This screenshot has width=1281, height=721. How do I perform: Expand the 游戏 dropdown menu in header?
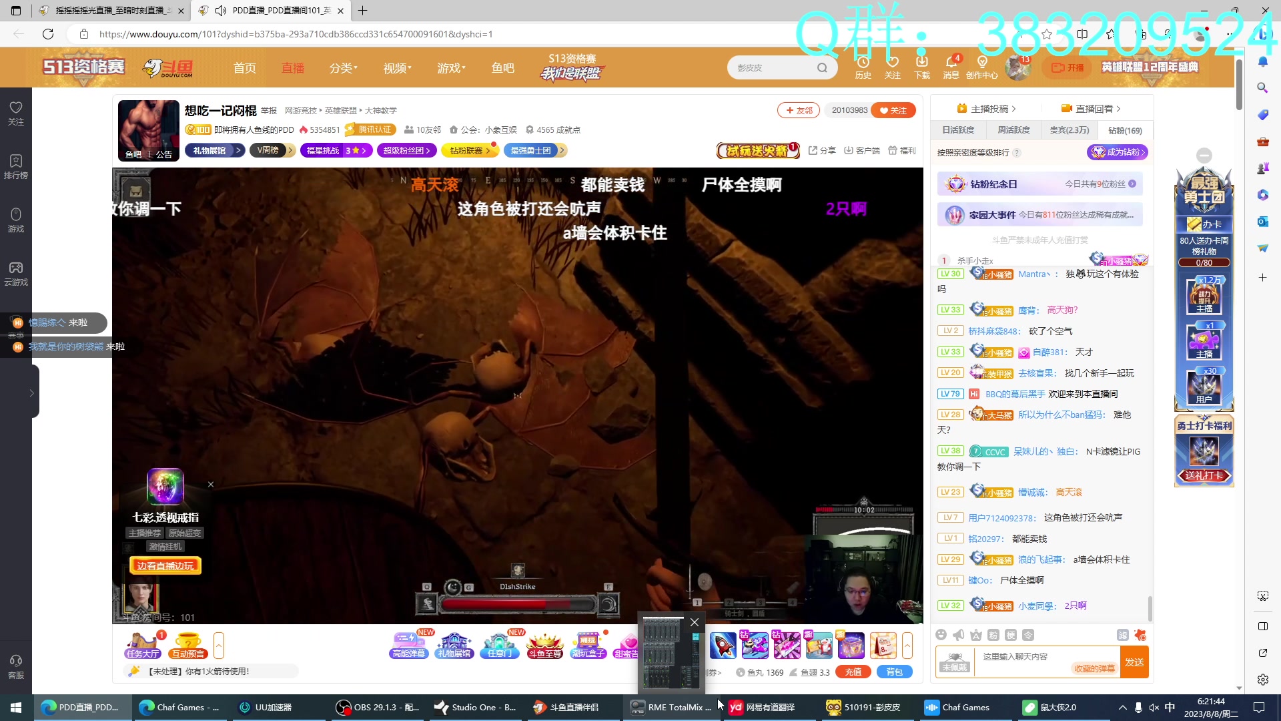tap(452, 68)
